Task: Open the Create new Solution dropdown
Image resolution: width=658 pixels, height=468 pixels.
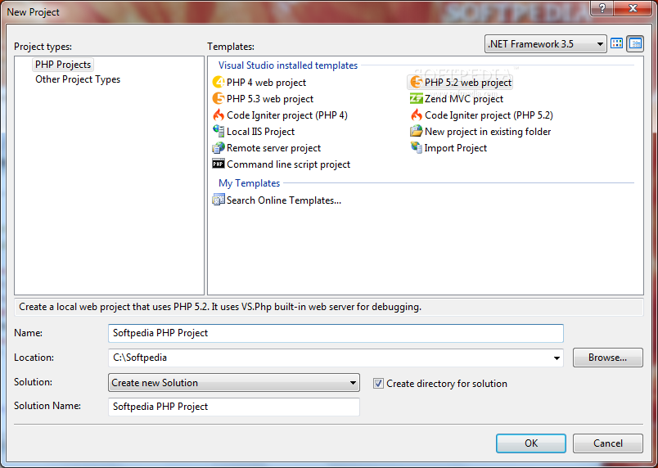Action: pos(234,382)
